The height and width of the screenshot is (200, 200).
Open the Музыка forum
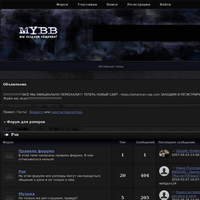tap(27, 194)
